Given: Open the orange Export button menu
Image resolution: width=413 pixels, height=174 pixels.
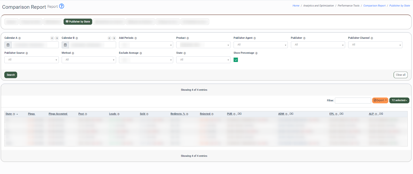Looking at the screenshot, I should pos(380,100).
